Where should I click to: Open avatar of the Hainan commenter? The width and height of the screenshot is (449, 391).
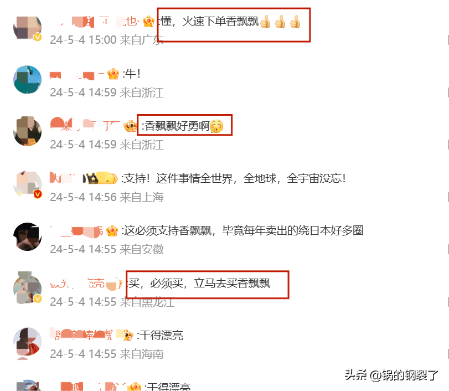(x=28, y=342)
